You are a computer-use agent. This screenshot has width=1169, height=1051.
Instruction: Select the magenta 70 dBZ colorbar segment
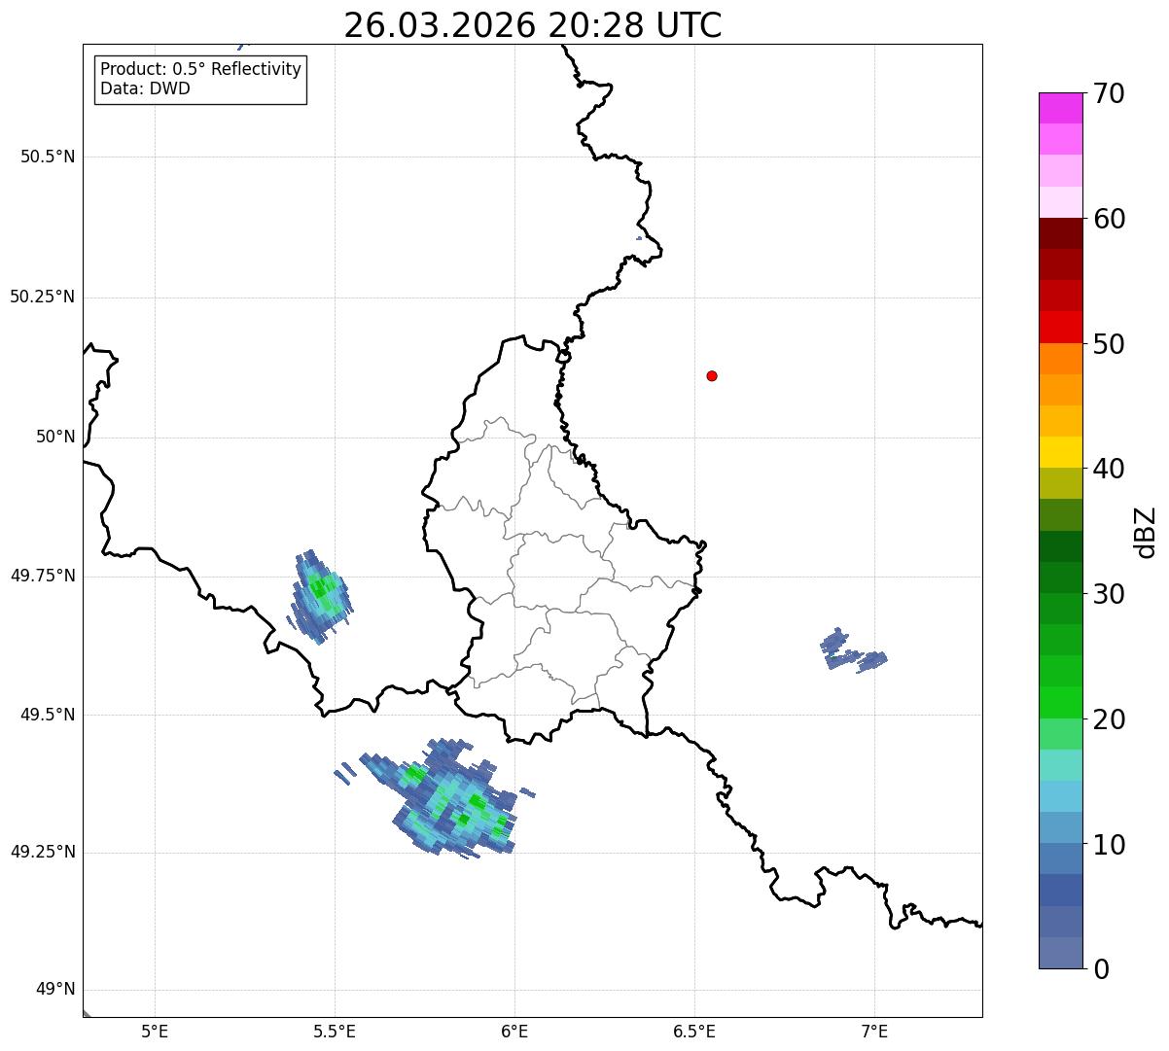click(x=1060, y=108)
